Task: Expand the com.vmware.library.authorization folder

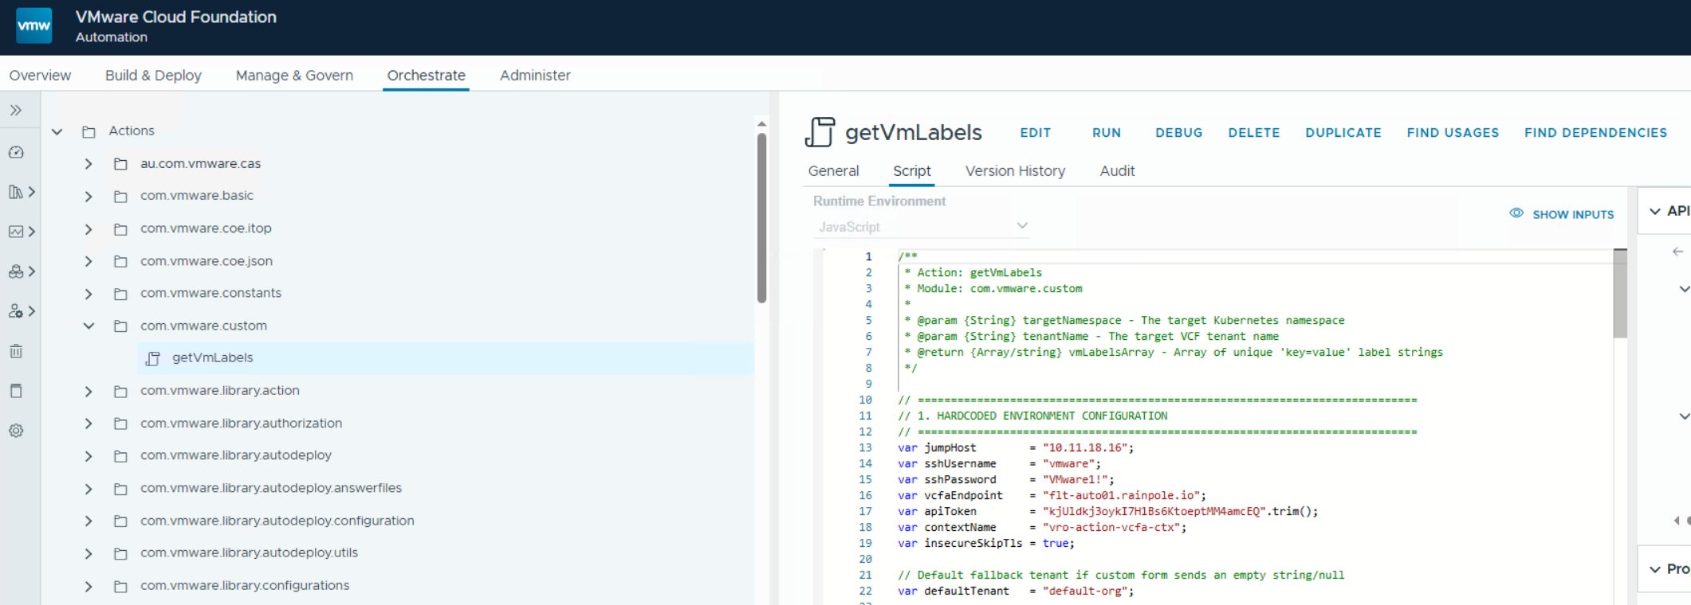Action: 88,423
